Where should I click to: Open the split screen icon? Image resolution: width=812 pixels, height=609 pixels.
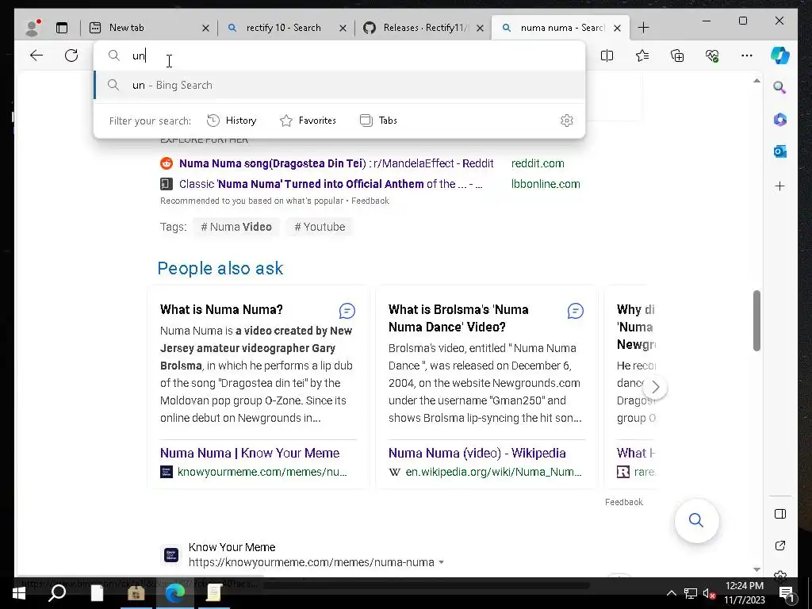coord(607,56)
